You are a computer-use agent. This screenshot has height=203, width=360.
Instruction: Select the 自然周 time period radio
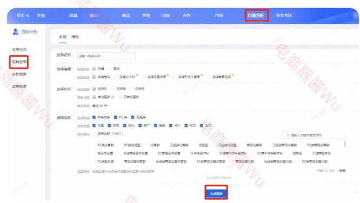[113, 89]
